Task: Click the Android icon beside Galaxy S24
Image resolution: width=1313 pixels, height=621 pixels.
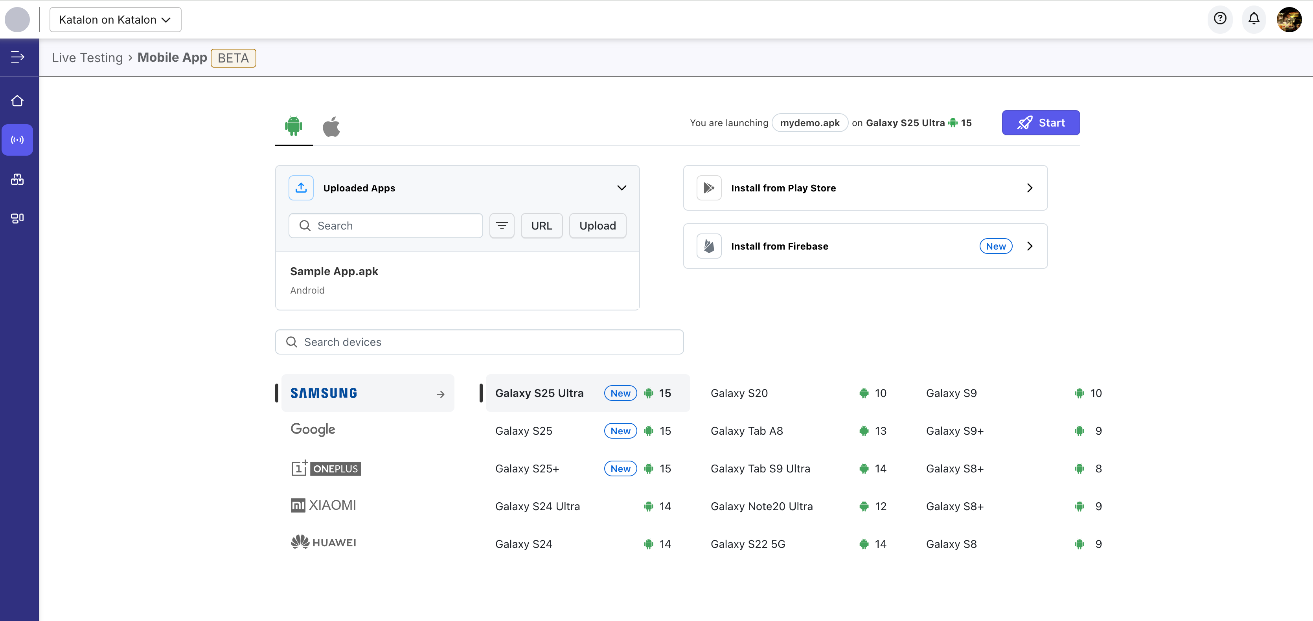Action: tap(648, 544)
